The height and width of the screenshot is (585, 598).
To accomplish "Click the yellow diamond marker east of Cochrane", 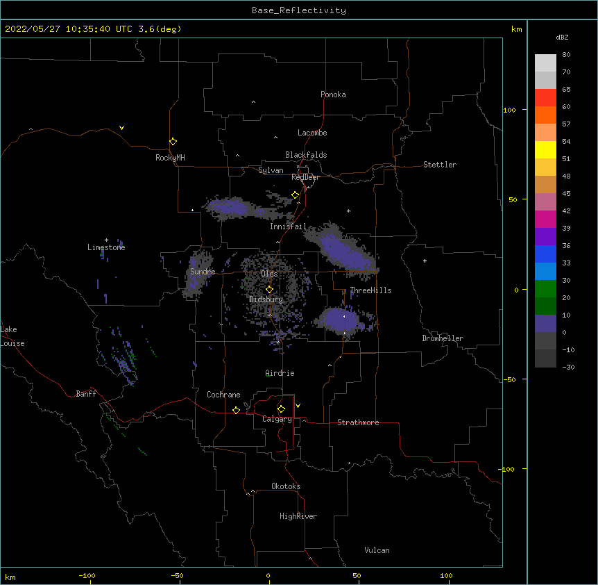I will pos(237,410).
